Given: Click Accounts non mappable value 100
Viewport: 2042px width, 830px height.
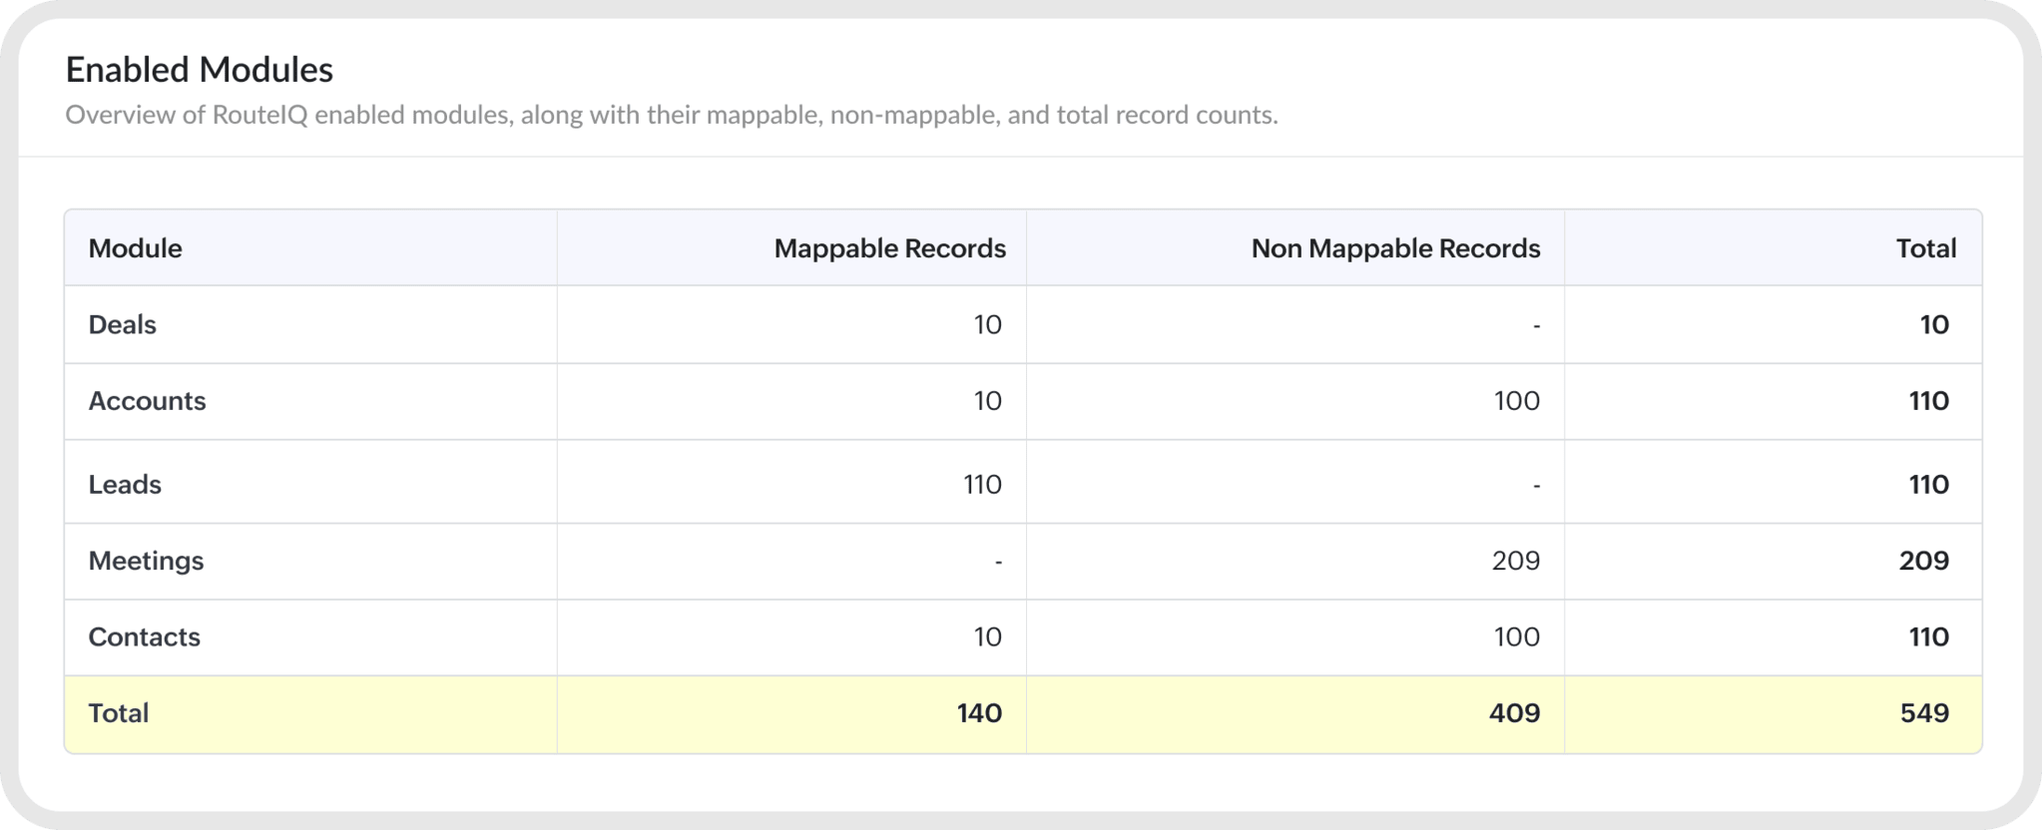Looking at the screenshot, I should point(1516,401).
